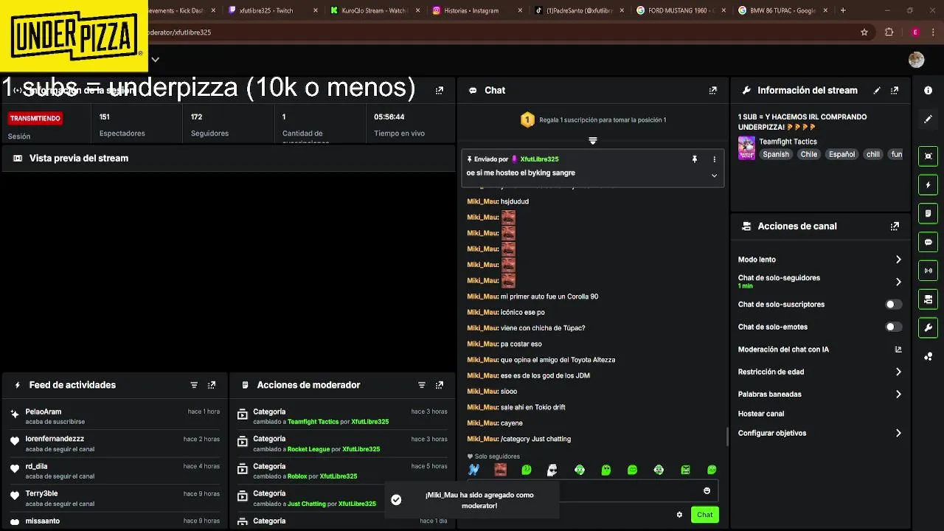Open filter options in Feed de actividades
Screen dimensions: 944x531
coord(194,385)
